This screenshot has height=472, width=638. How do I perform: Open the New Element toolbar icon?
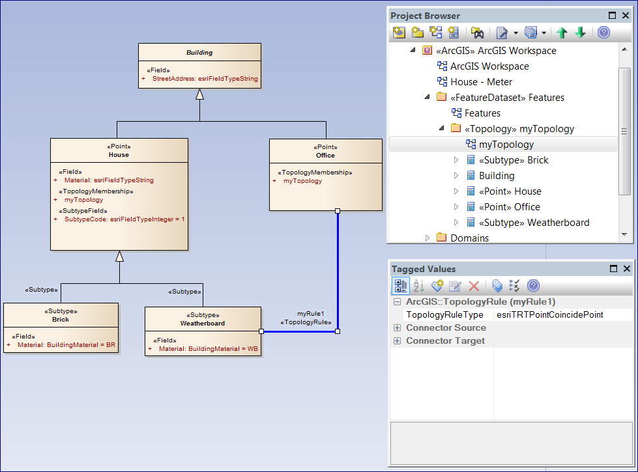[454, 32]
